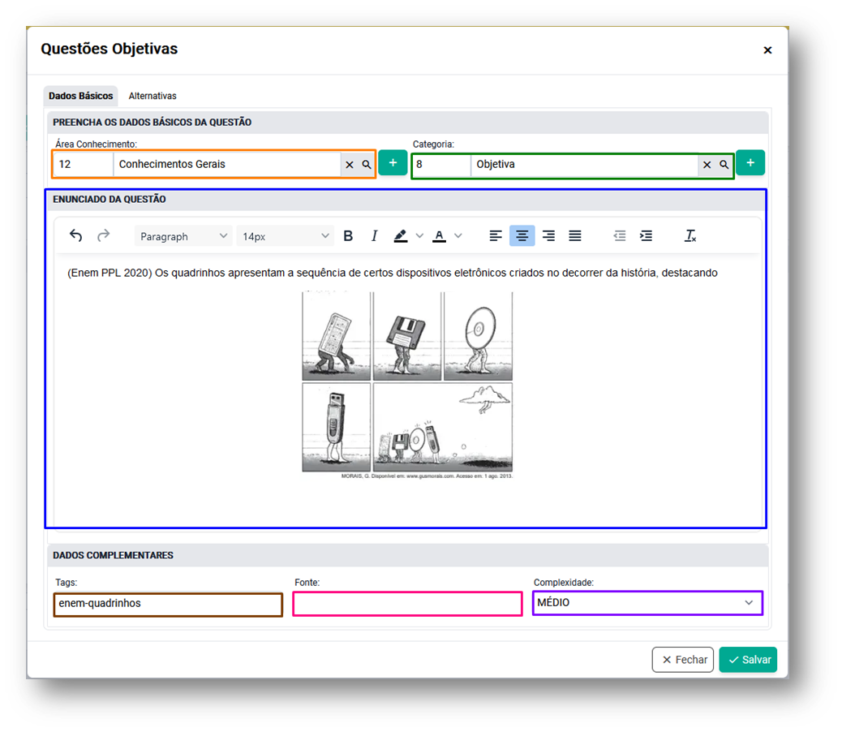Image resolution: width=842 pixels, height=732 pixels.
Task: Clear the Área Conhecimento selection
Action: pyautogui.click(x=350, y=165)
